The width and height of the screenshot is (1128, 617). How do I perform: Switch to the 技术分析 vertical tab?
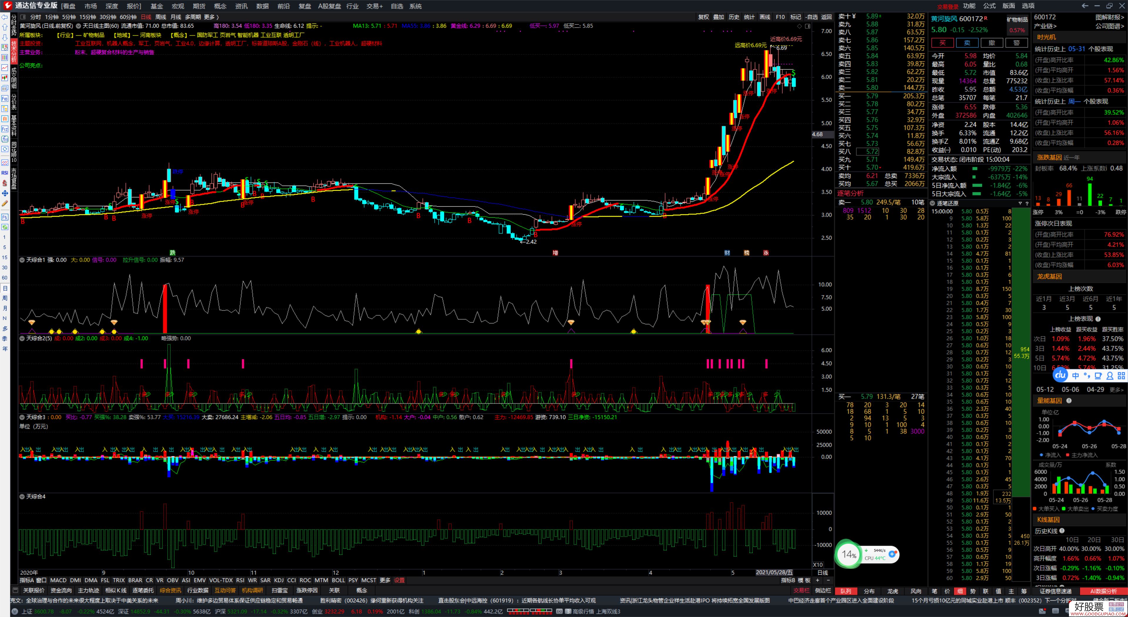point(14,51)
